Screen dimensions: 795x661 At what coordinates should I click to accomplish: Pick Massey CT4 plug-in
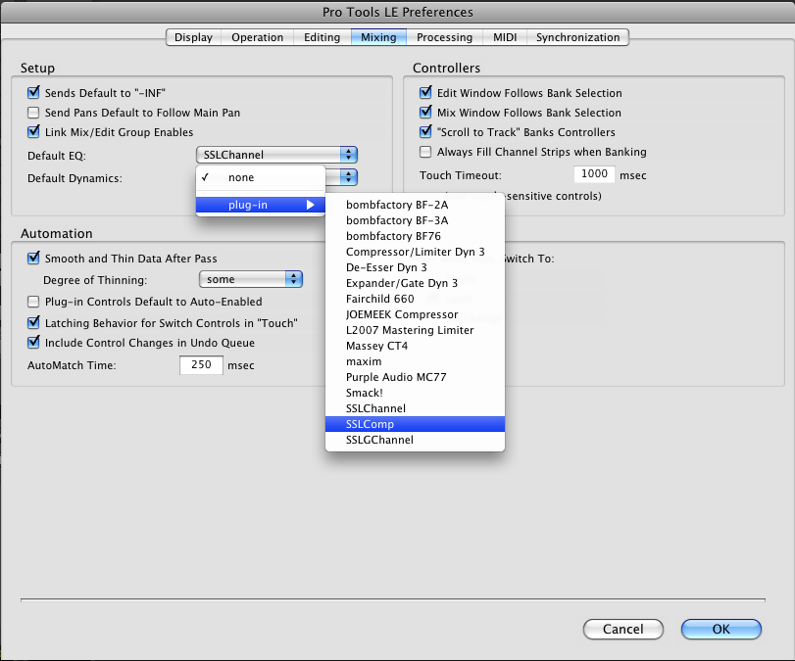[x=415, y=346]
